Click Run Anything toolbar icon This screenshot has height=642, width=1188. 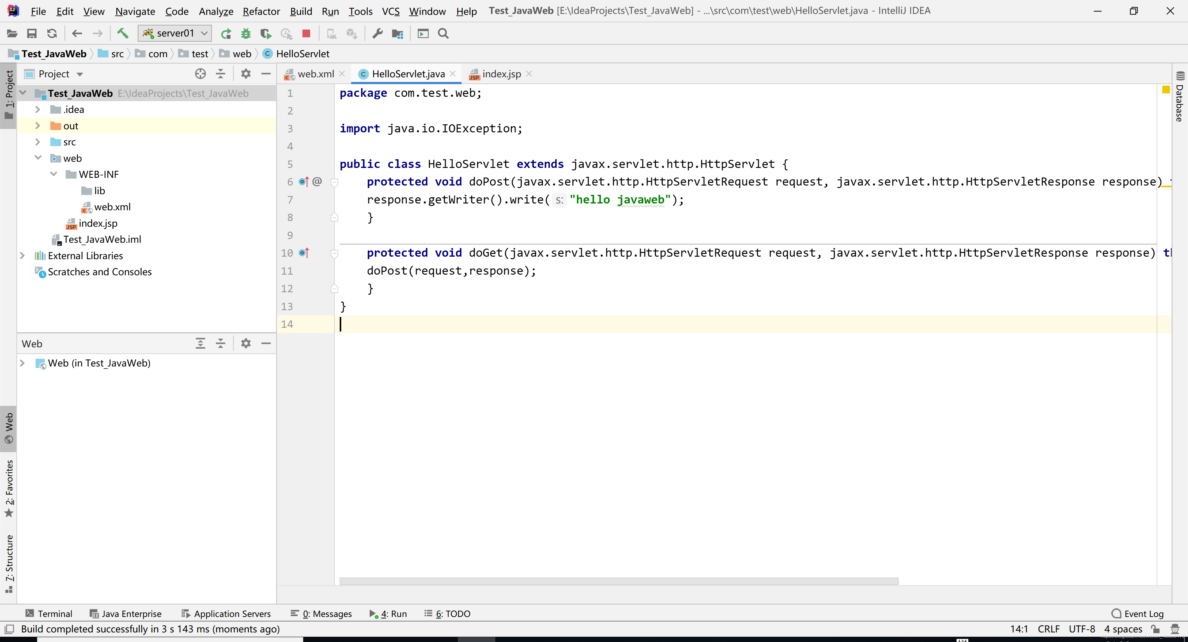click(423, 33)
